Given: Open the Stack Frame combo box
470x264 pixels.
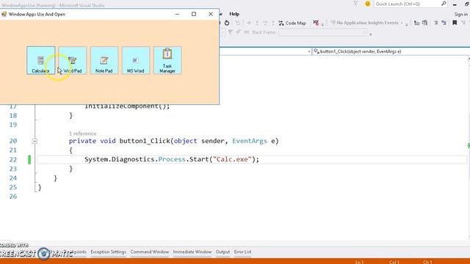Looking at the screenshot, I should tap(323, 32).
